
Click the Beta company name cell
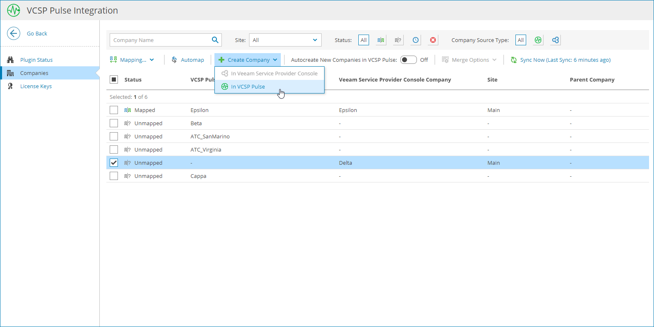pos(196,123)
